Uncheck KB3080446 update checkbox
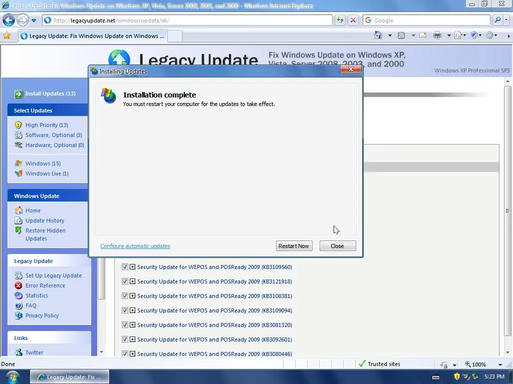The width and height of the screenshot is (513, 384). (x=125, y=353)
